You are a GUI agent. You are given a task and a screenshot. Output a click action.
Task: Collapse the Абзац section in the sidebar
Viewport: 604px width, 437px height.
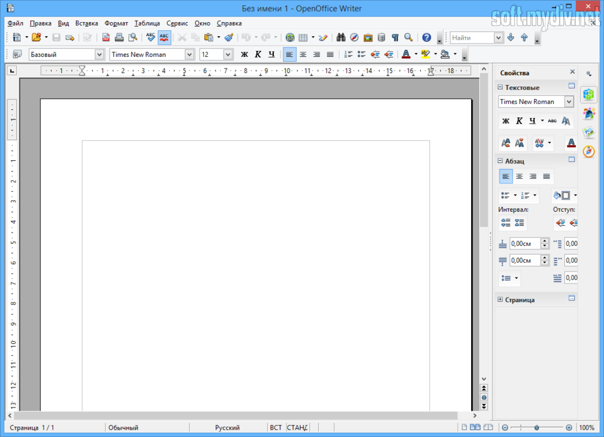click(x=500, y=161)
